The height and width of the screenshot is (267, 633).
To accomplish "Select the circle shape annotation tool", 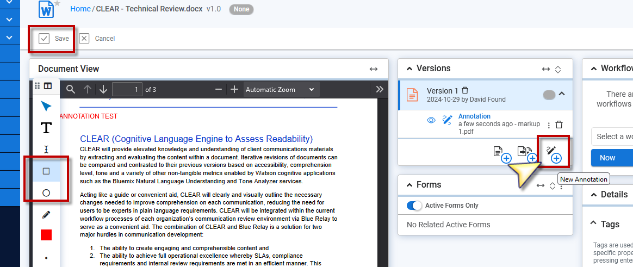I will pos(46,193).
